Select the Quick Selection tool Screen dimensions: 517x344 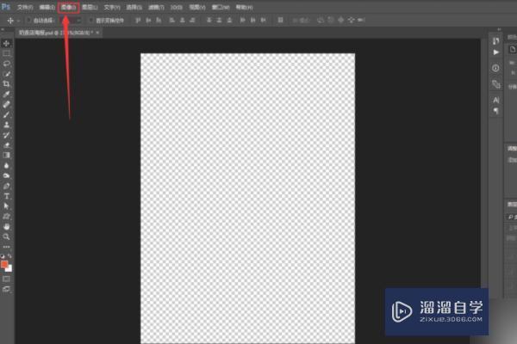(6, 74)
